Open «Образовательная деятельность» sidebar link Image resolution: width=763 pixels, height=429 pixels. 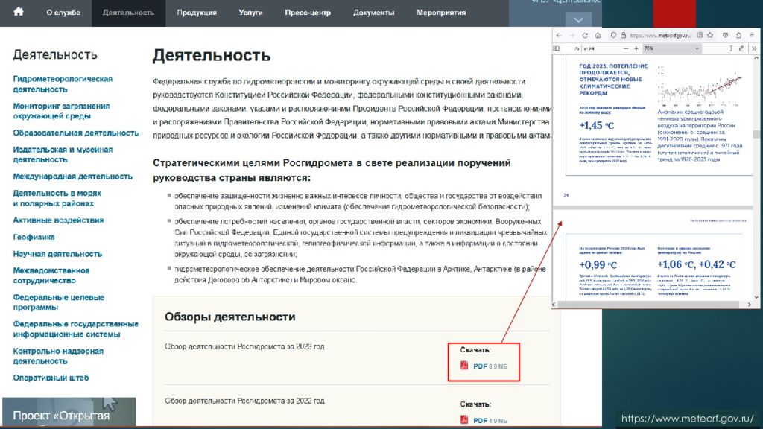pyautogui.click(x=76, y=133)
